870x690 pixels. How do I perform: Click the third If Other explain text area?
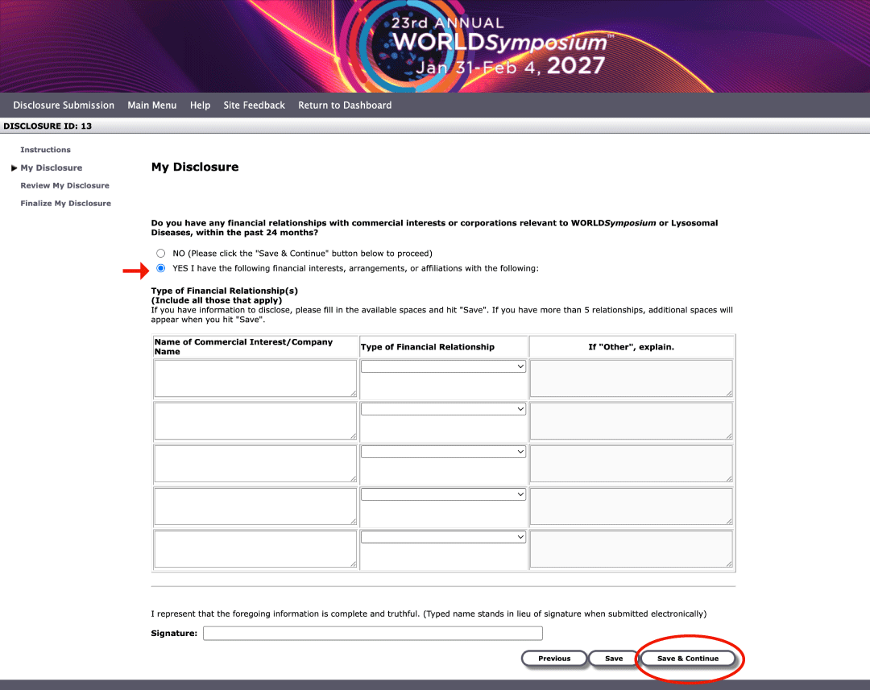[x=632, y=464]
